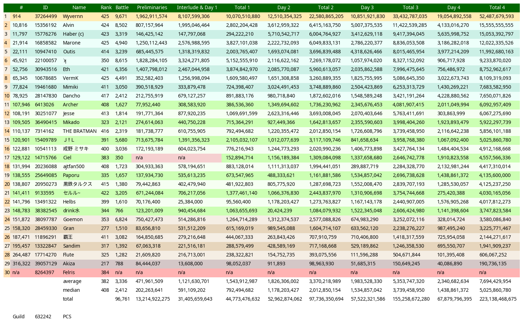Click the name cell 'Ciel'
The height and width of the screenshot is (325, 523).
pyautogui.click(x=67, y=158)
